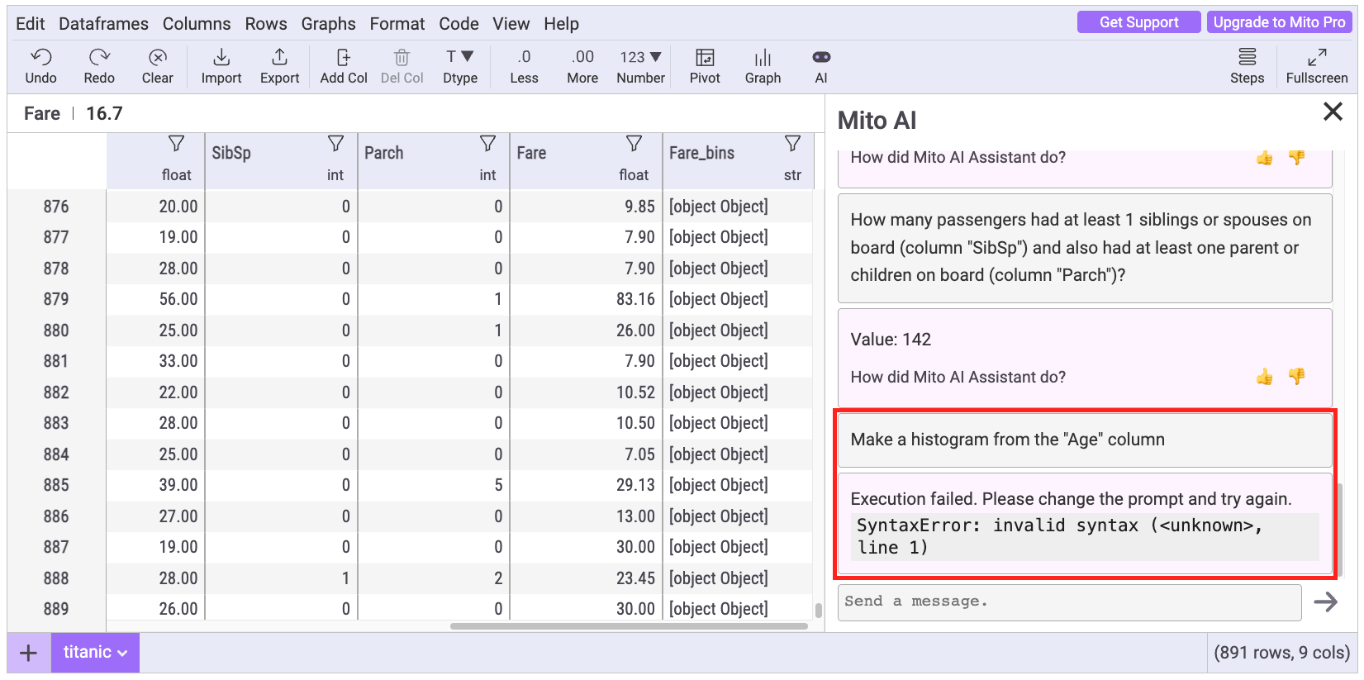Image resolution: width=1364 pixels, height=680 pixels.
Task: Click Upgrade to Mito Pro button
Action: point(1279,22)
